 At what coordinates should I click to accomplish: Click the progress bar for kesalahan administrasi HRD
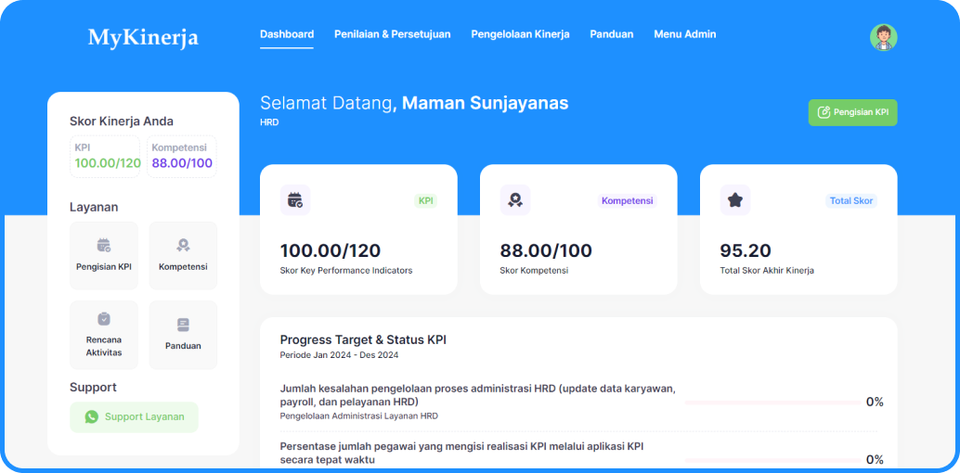tap(772, 403)
